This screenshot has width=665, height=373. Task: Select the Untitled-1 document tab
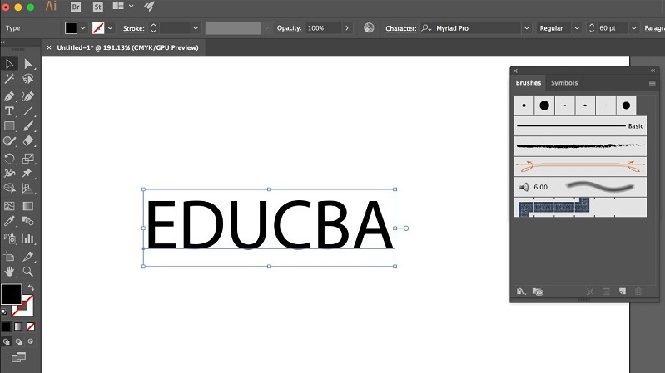(x=127, y=47)
